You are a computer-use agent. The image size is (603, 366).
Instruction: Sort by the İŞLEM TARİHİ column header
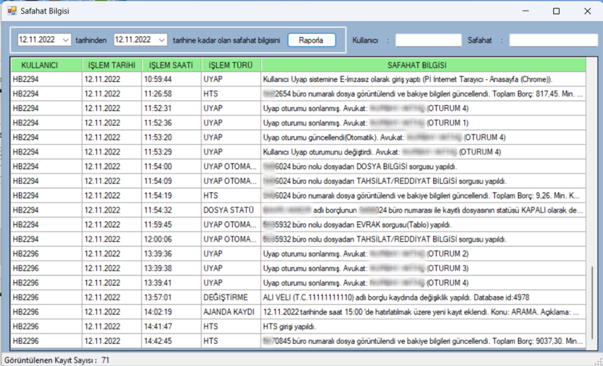pyautogui.click(x=112, y=65)
